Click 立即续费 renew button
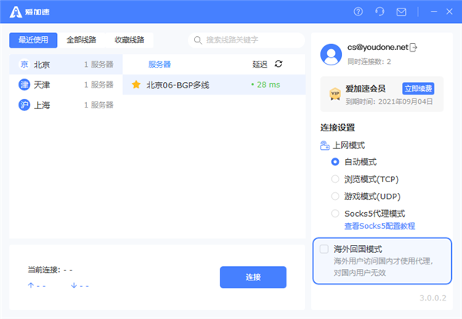This screenshot has width=462, height=319. pos(418,88)
